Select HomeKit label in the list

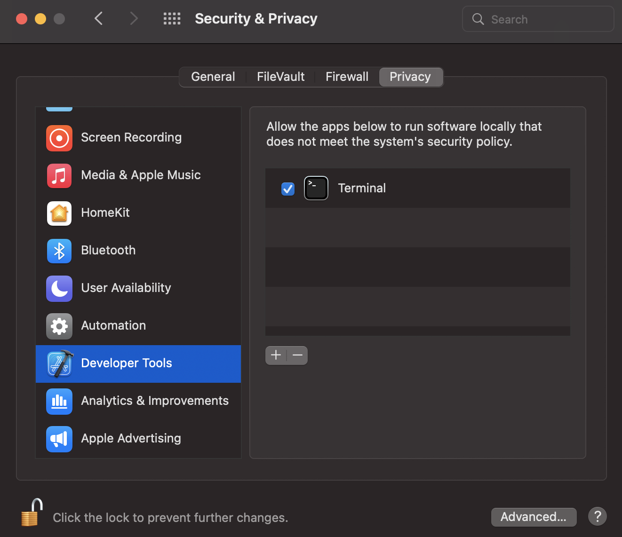[105, 213]
